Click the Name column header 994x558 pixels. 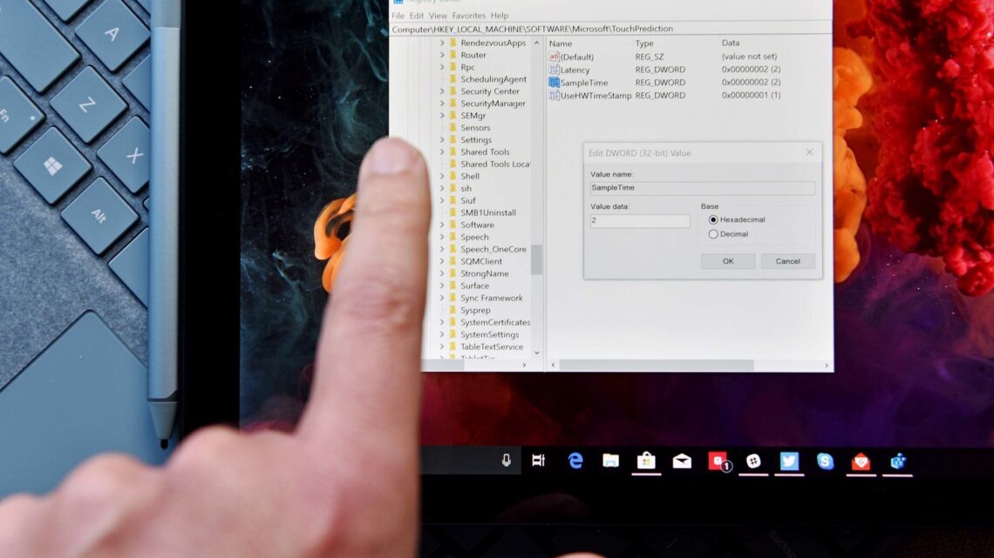[561, 44]
